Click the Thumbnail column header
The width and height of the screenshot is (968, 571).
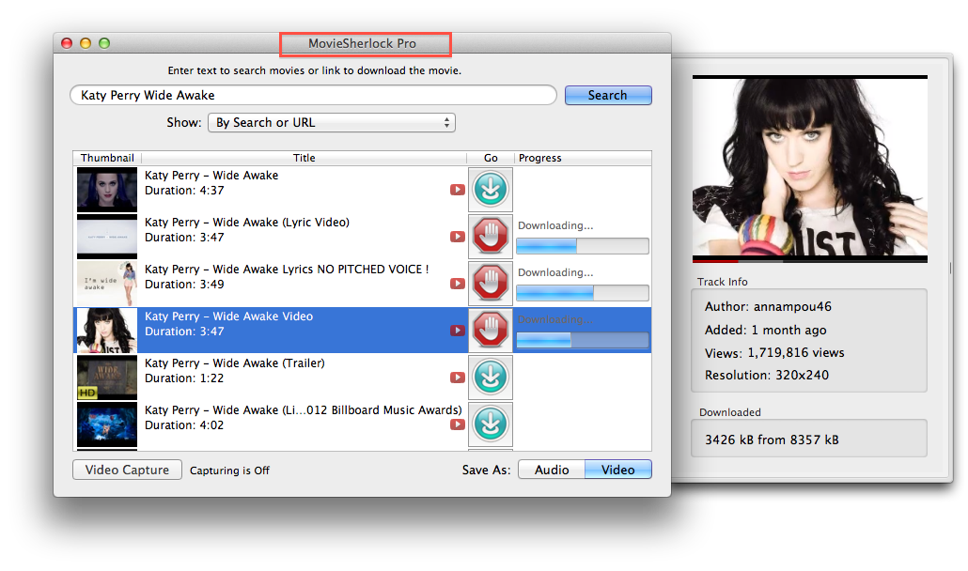[107, 158]
